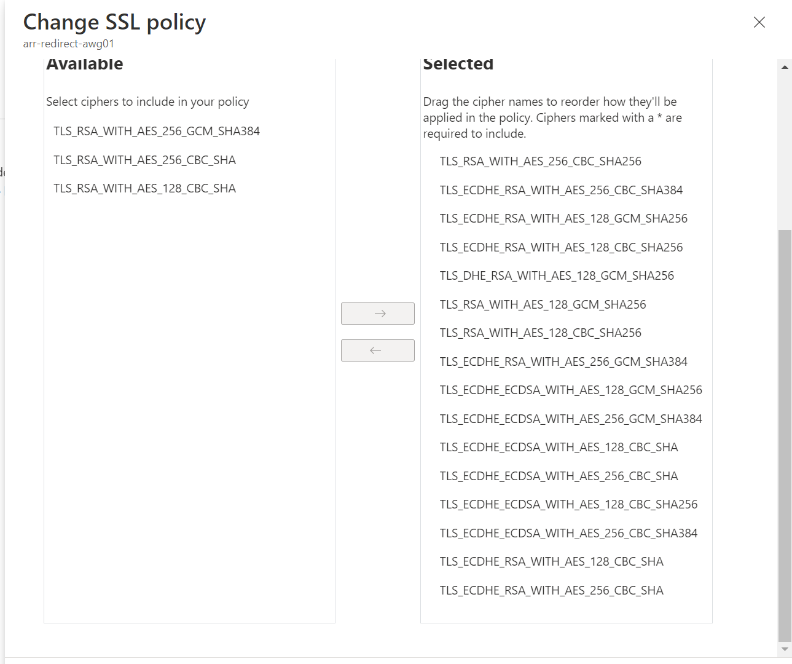The width and height of the screenshot is (792, 664).
Task: Select TLS_ECDHE_RSA_WITH_AES_256_CBC_SHA384 cipher
Action: tap(561, 190)
